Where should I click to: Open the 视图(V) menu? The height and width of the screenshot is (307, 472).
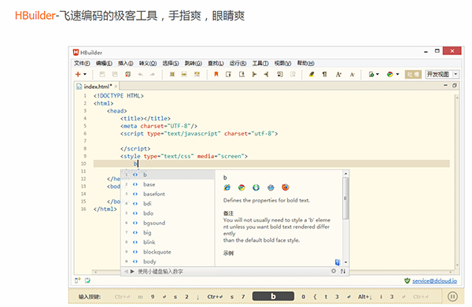click(282, 63)
